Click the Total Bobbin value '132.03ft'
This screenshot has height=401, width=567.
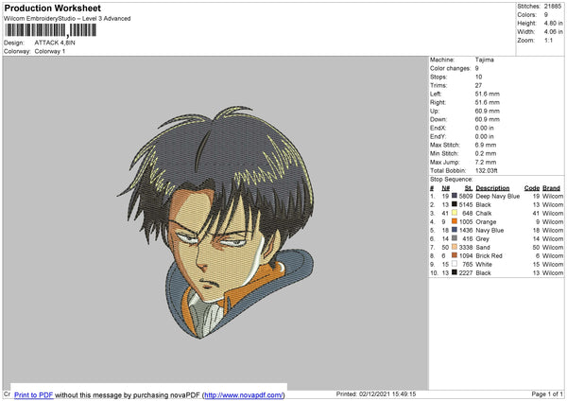486,170
